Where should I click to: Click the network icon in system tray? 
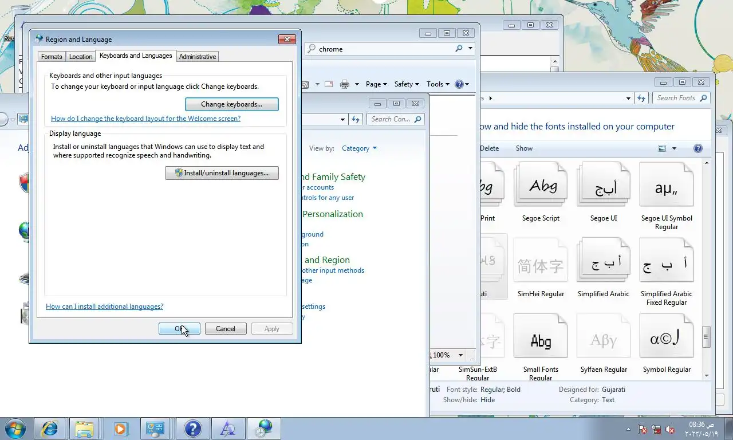pos(656,429)
